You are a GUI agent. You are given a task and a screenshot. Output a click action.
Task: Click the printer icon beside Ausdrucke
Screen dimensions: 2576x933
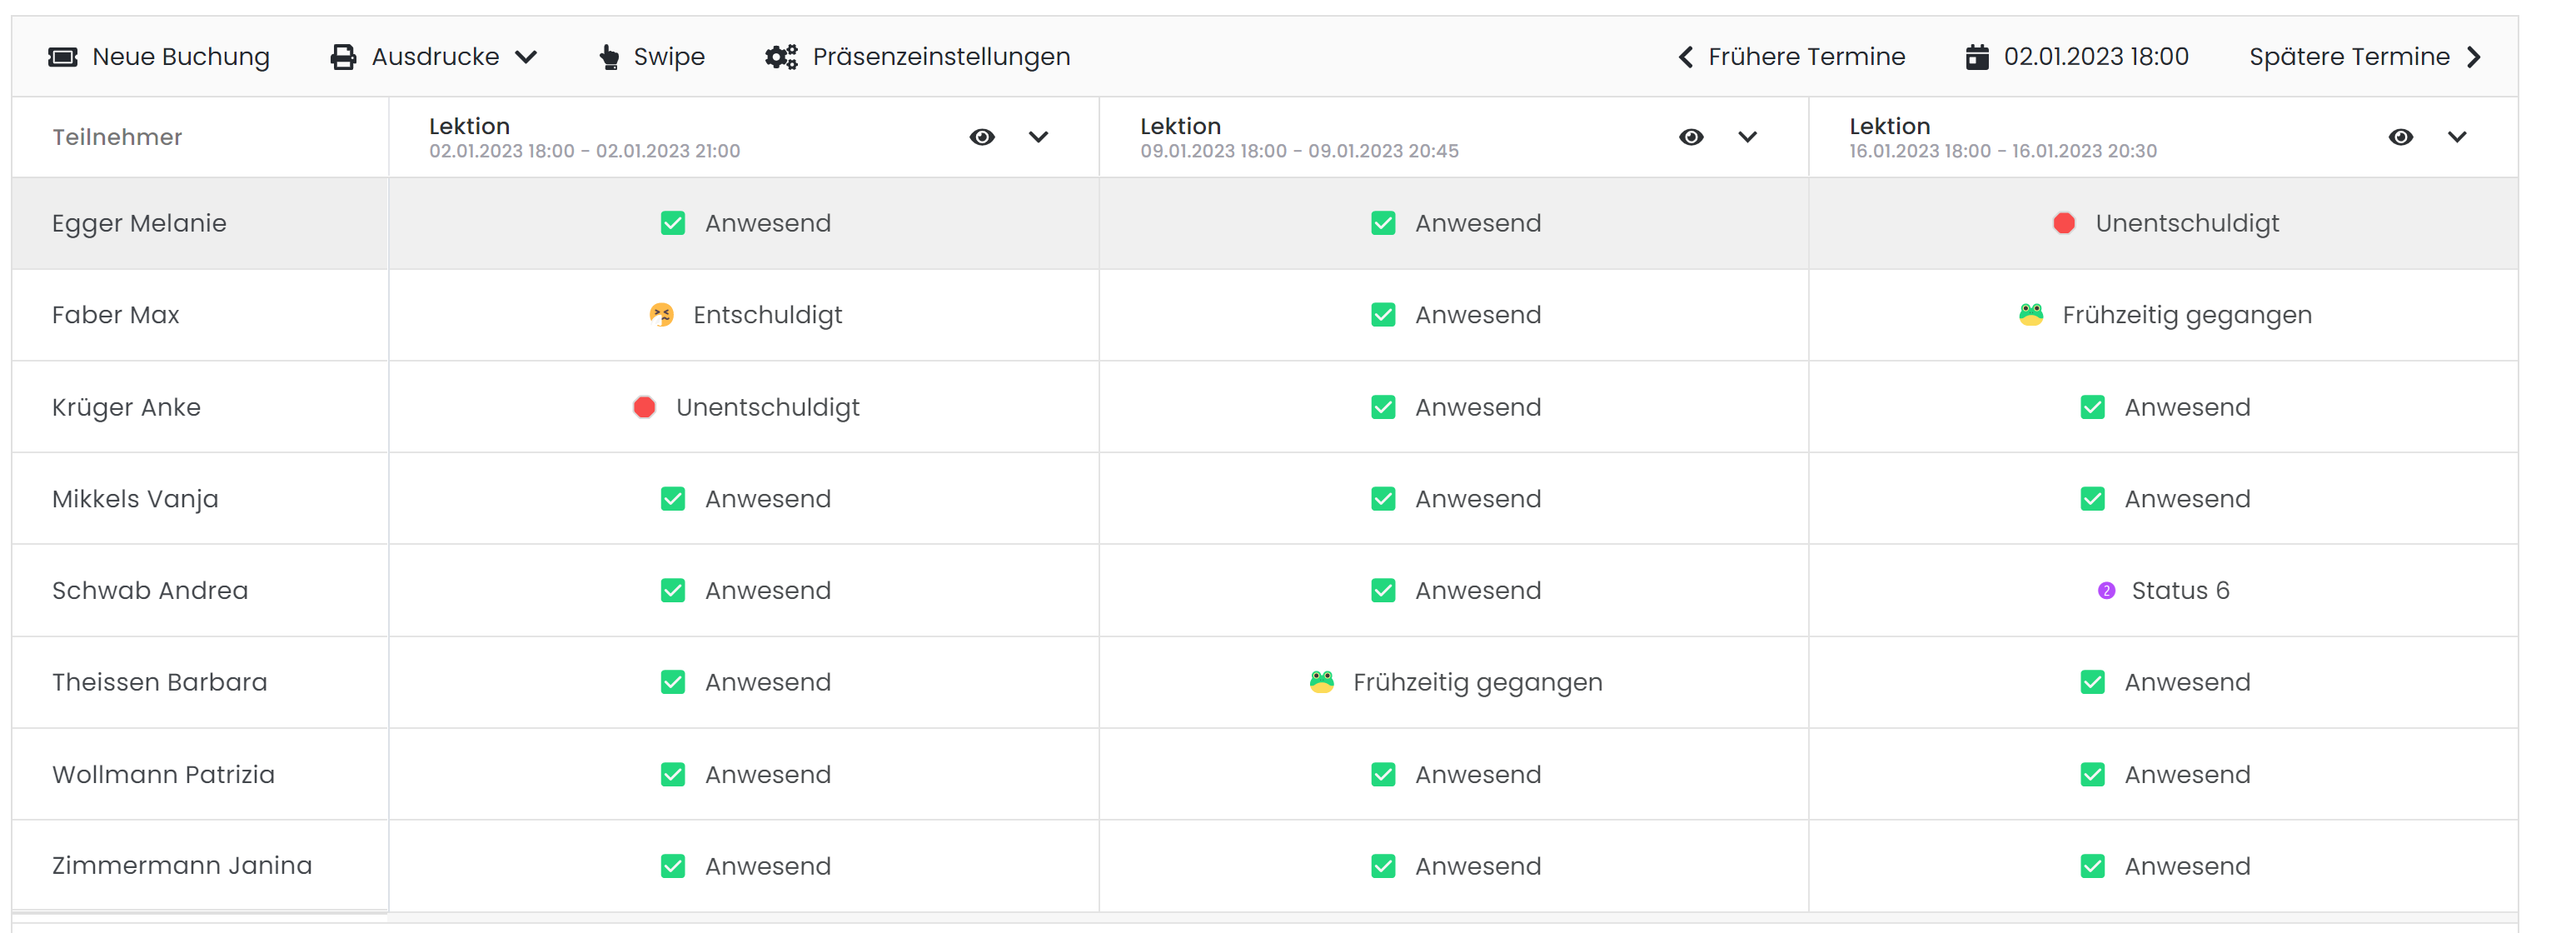click(x=343, y=57)
